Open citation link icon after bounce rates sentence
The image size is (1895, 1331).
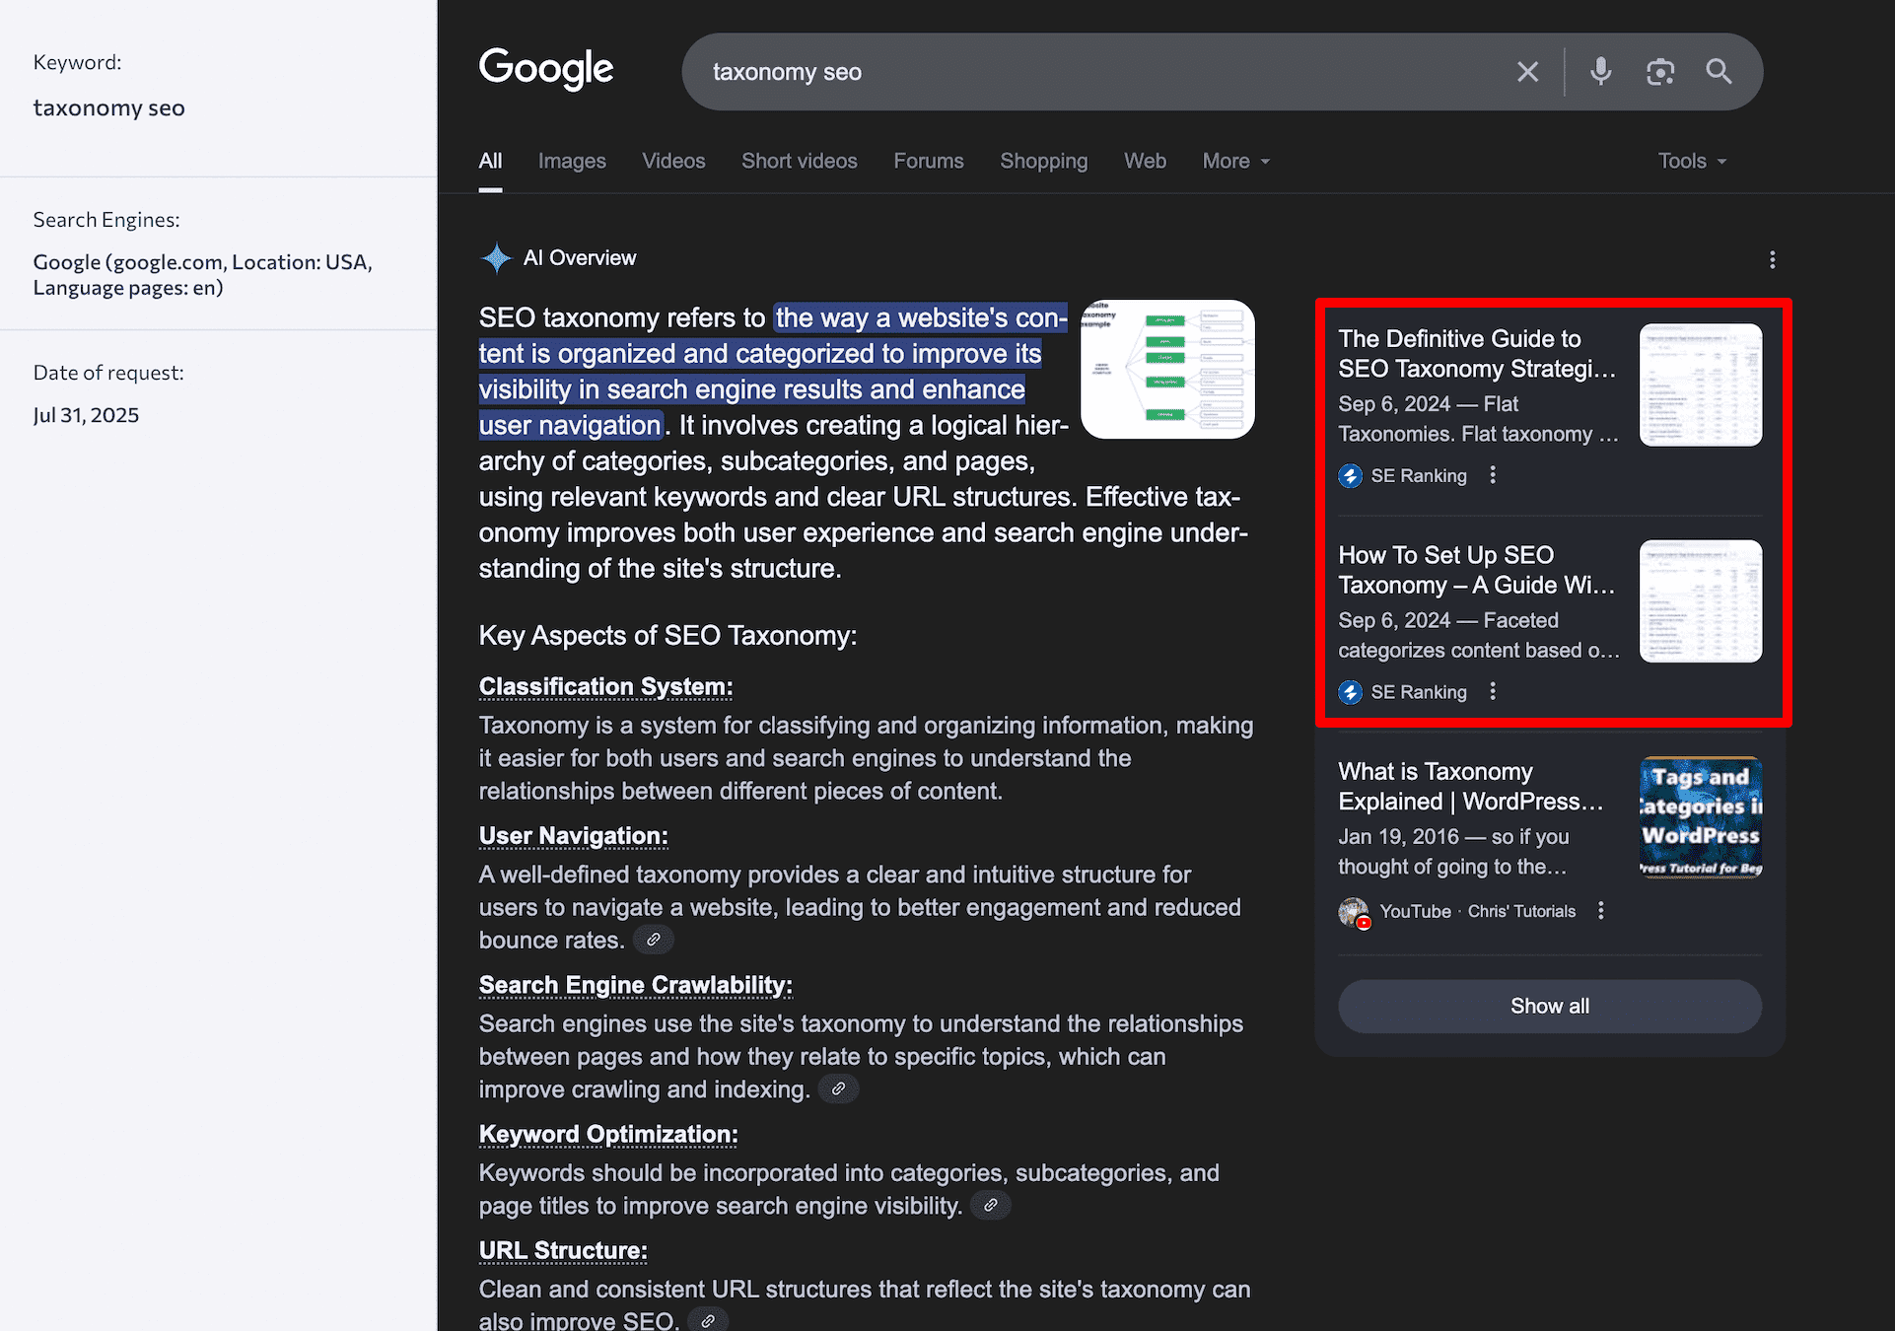point(653,940)
